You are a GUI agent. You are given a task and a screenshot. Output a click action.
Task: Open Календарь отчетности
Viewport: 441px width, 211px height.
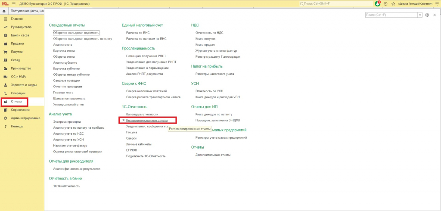(142, 115)
